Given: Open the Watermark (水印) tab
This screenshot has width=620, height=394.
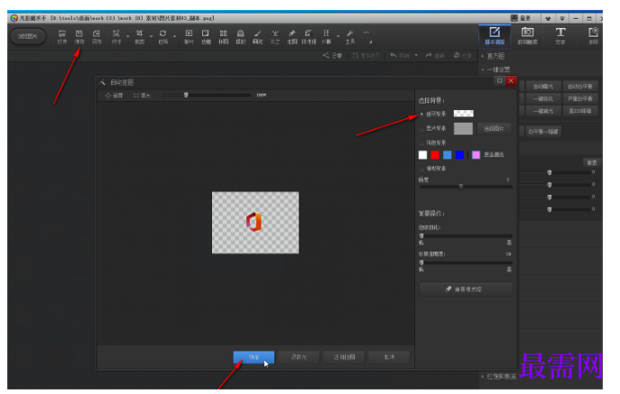Looking at the screenshot, I should [x=593, y=35].
